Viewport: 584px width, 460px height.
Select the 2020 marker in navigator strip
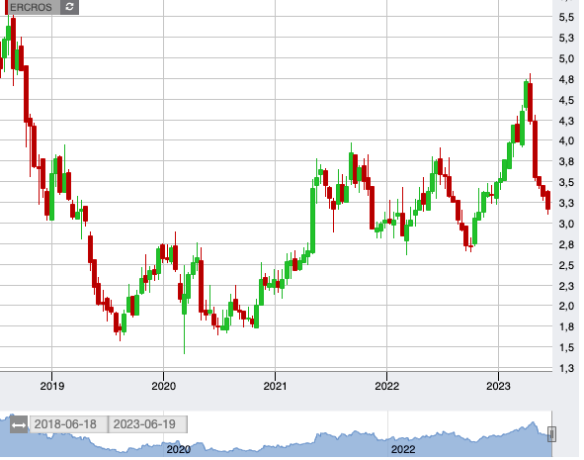pyautogui.click(x=179, y=449)
